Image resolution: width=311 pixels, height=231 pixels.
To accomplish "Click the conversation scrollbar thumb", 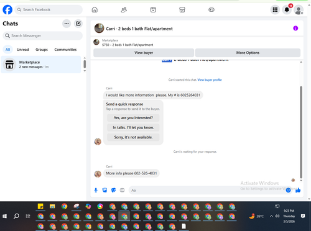I will pyautogui.click(x=301, y=132).
